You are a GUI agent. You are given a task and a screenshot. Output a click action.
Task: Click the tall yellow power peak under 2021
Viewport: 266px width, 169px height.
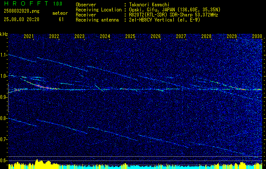[x=37, y=164]
